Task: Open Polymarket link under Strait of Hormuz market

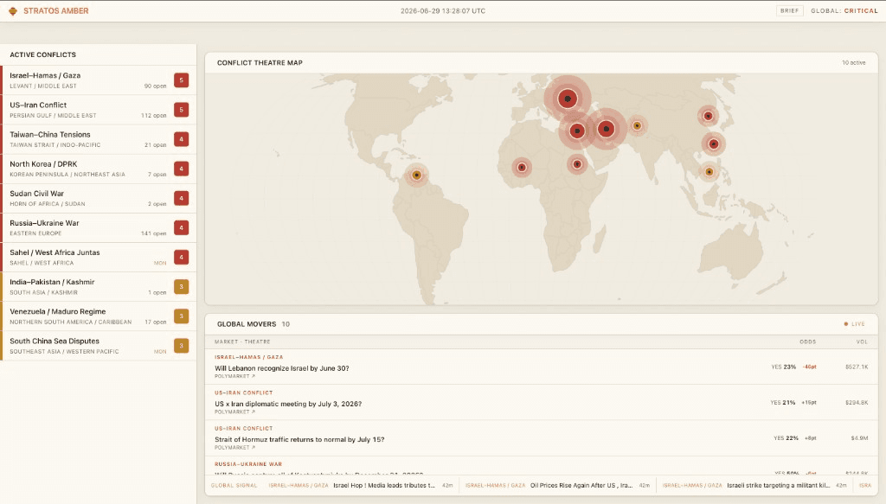Action: (x=234, y=447)
